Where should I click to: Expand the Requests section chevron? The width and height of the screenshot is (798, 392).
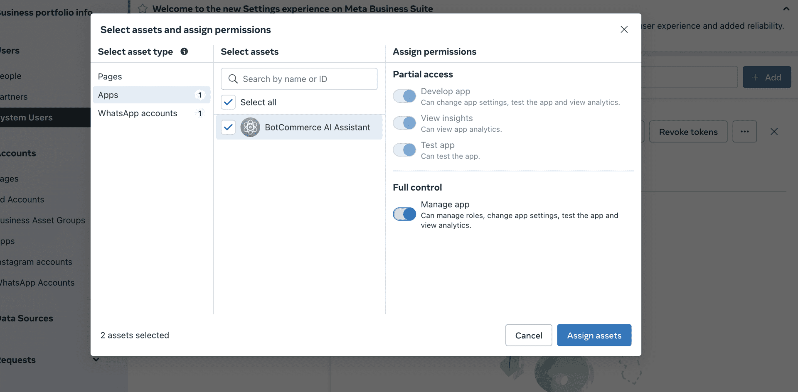[x=96, y=360]
